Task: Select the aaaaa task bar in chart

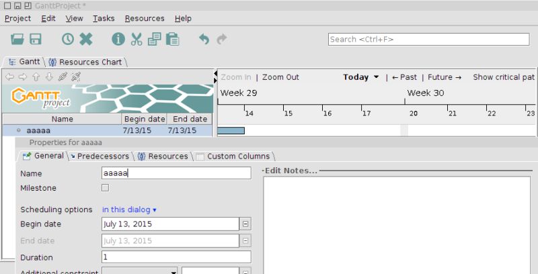Action: pyautogui.click(x=231, y=130)
